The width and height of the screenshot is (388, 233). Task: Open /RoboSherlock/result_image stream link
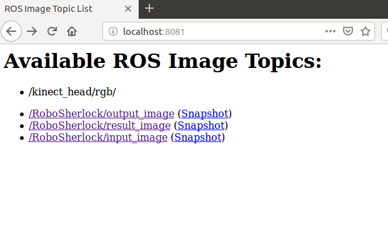[x=100, y=125]
